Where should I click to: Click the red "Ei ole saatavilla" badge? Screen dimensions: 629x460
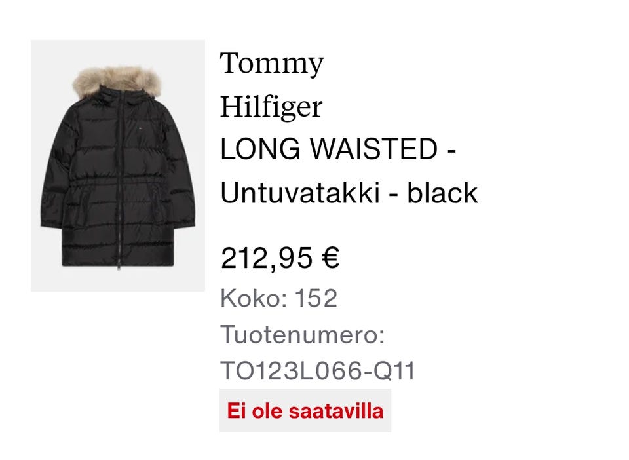(305, 410)
